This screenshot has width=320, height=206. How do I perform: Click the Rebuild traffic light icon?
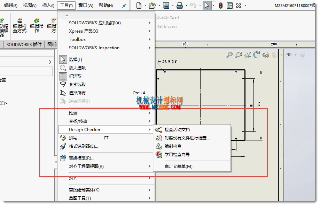221,6
